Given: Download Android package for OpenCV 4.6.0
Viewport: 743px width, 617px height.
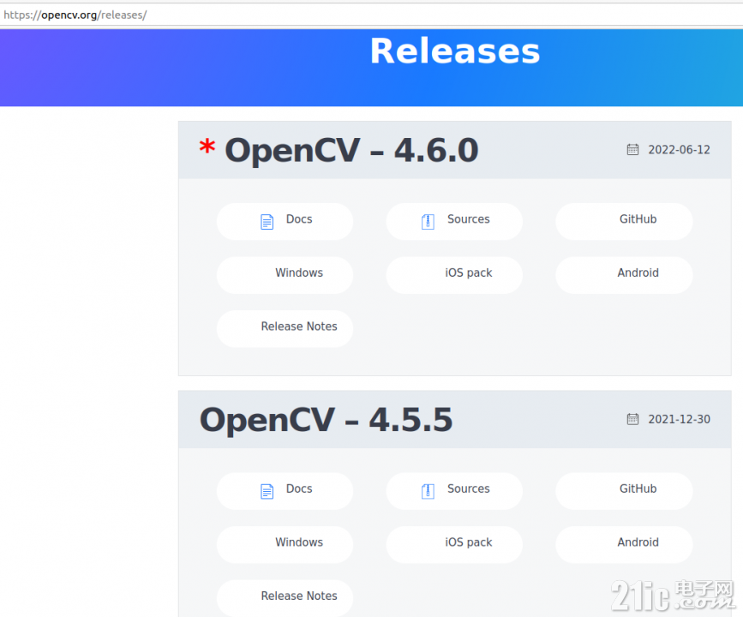Looking at the screenshot, I should 624,275.
